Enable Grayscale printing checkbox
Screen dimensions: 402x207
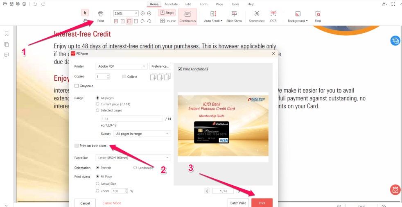click(x=77, y=86)
